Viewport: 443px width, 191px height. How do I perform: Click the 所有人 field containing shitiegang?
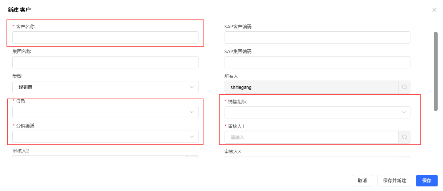(311, 87)
